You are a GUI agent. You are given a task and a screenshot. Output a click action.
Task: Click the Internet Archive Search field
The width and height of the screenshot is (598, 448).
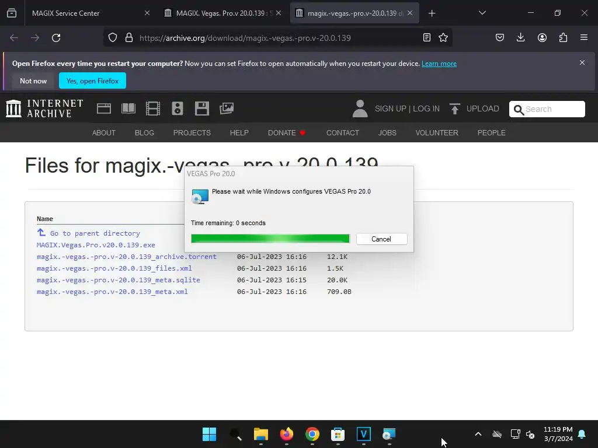coord(547,109)
